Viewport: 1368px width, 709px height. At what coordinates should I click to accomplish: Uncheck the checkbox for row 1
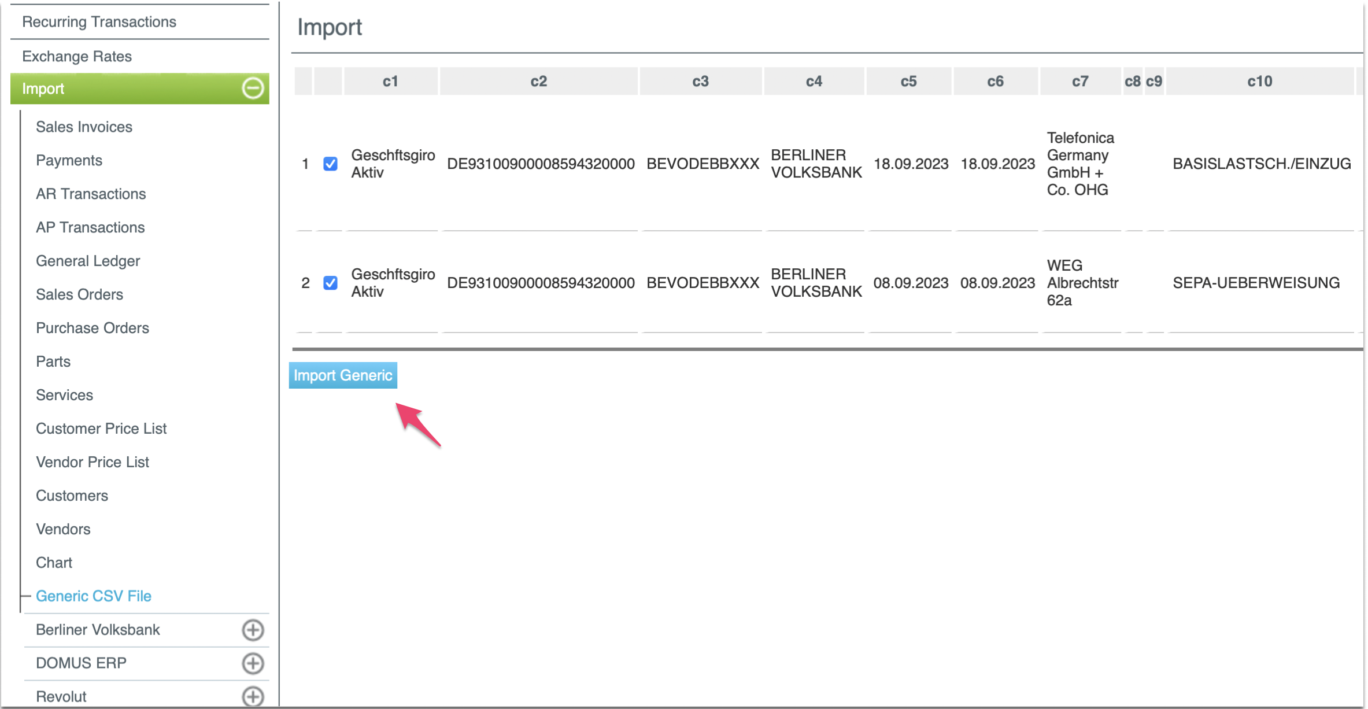(x=330, y=164)
